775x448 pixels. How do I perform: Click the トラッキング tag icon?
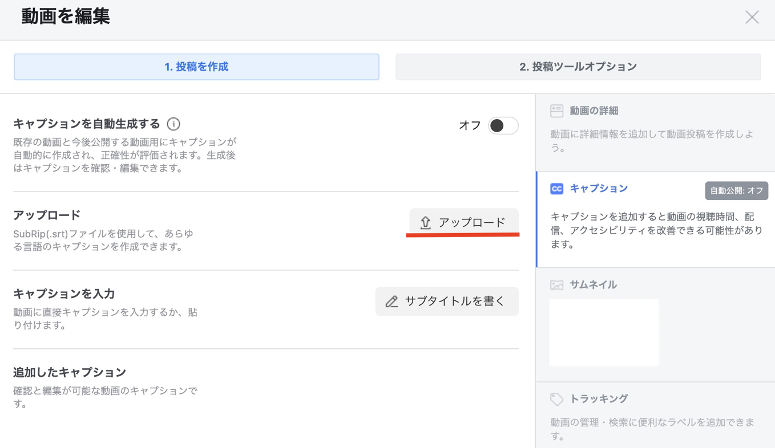tap(556, 399)
